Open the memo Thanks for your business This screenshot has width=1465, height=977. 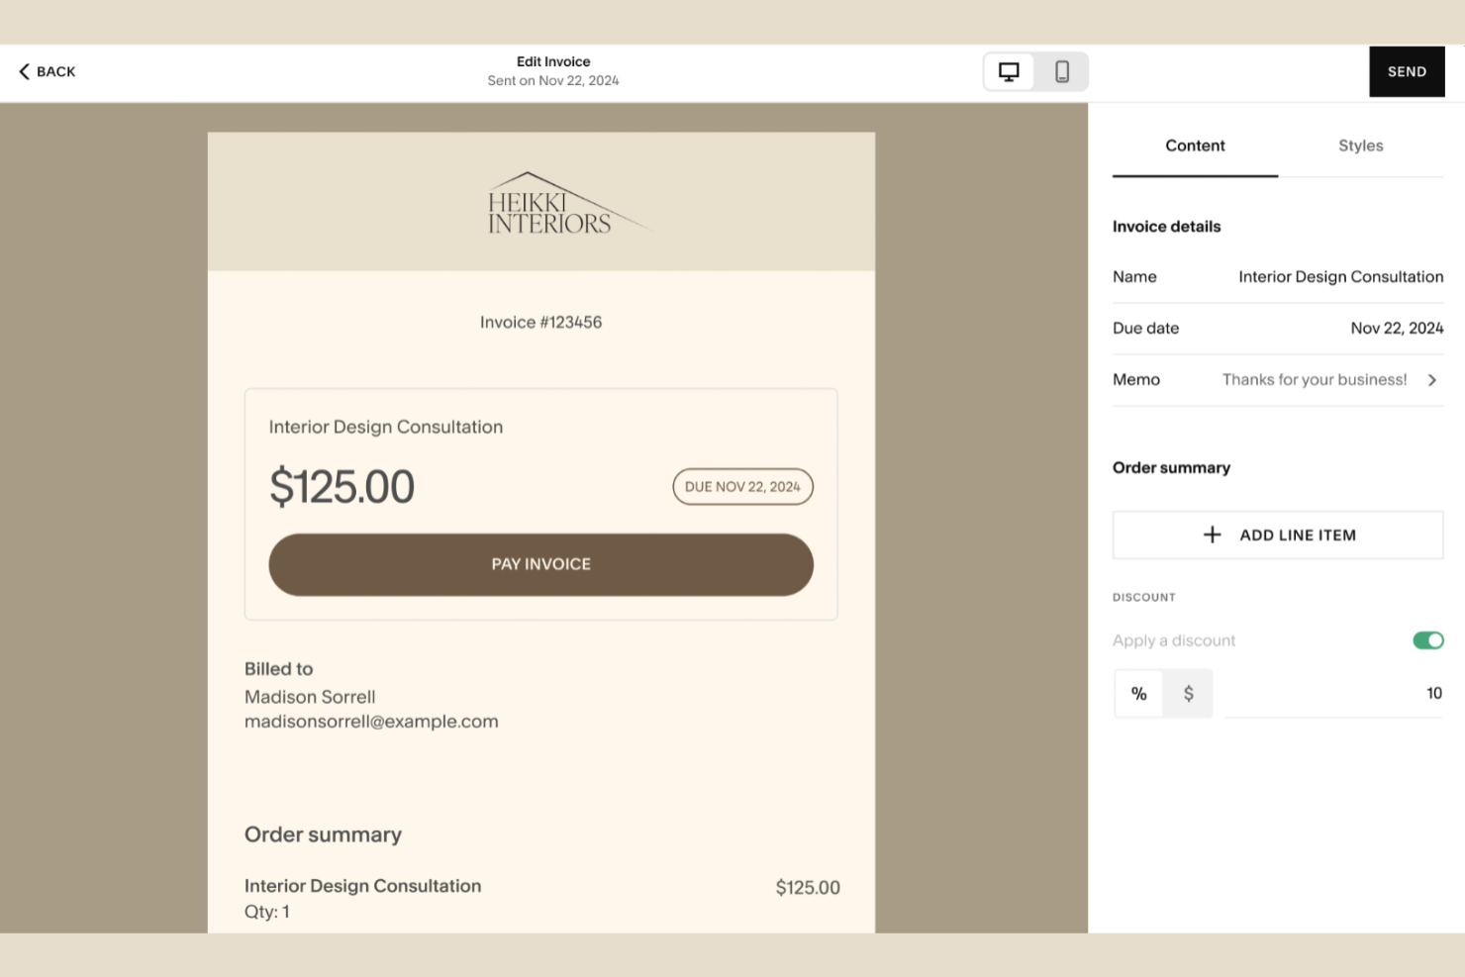pos(1314,379)
